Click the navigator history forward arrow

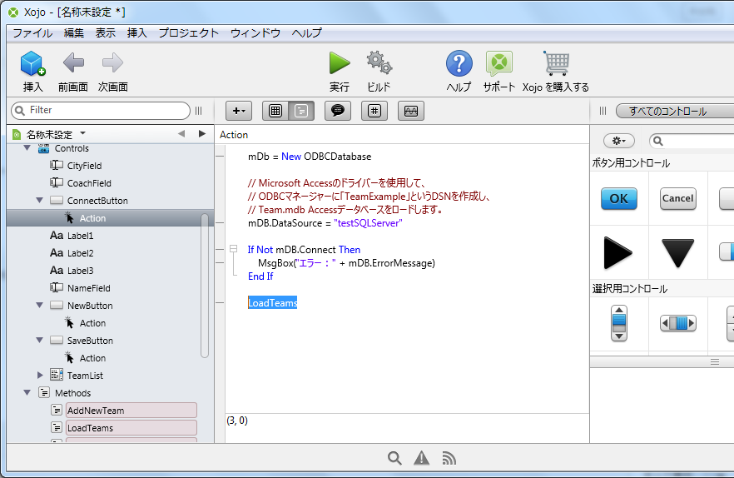[x=202, y=134]
